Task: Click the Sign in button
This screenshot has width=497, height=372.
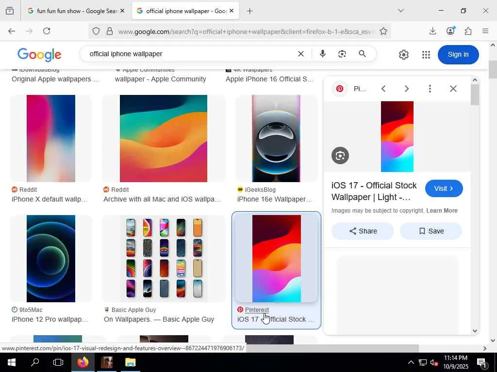Action: pos(458,54)
